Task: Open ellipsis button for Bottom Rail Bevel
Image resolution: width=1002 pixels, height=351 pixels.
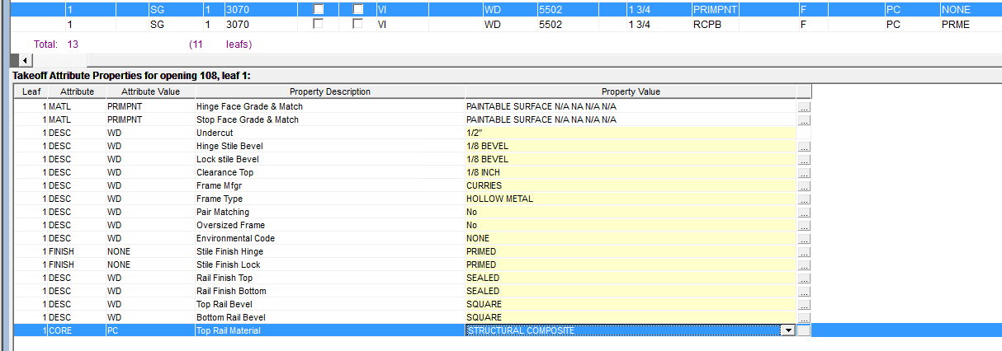Action: pos(804,318)
